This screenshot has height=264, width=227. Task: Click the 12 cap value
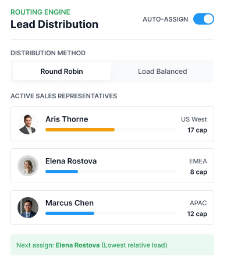click(x=197, y=214)
